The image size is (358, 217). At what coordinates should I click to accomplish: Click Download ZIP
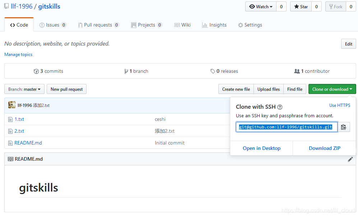tap(325, 148)
